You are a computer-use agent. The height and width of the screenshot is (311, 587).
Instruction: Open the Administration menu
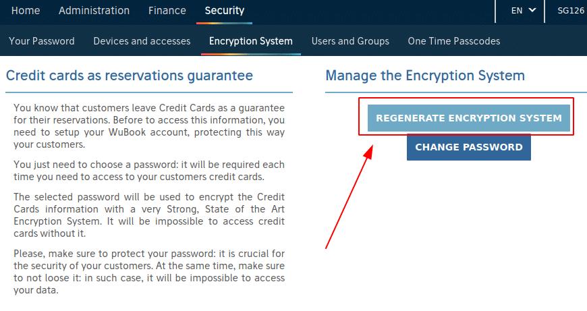pyautogui.click(x=94, y=11)
